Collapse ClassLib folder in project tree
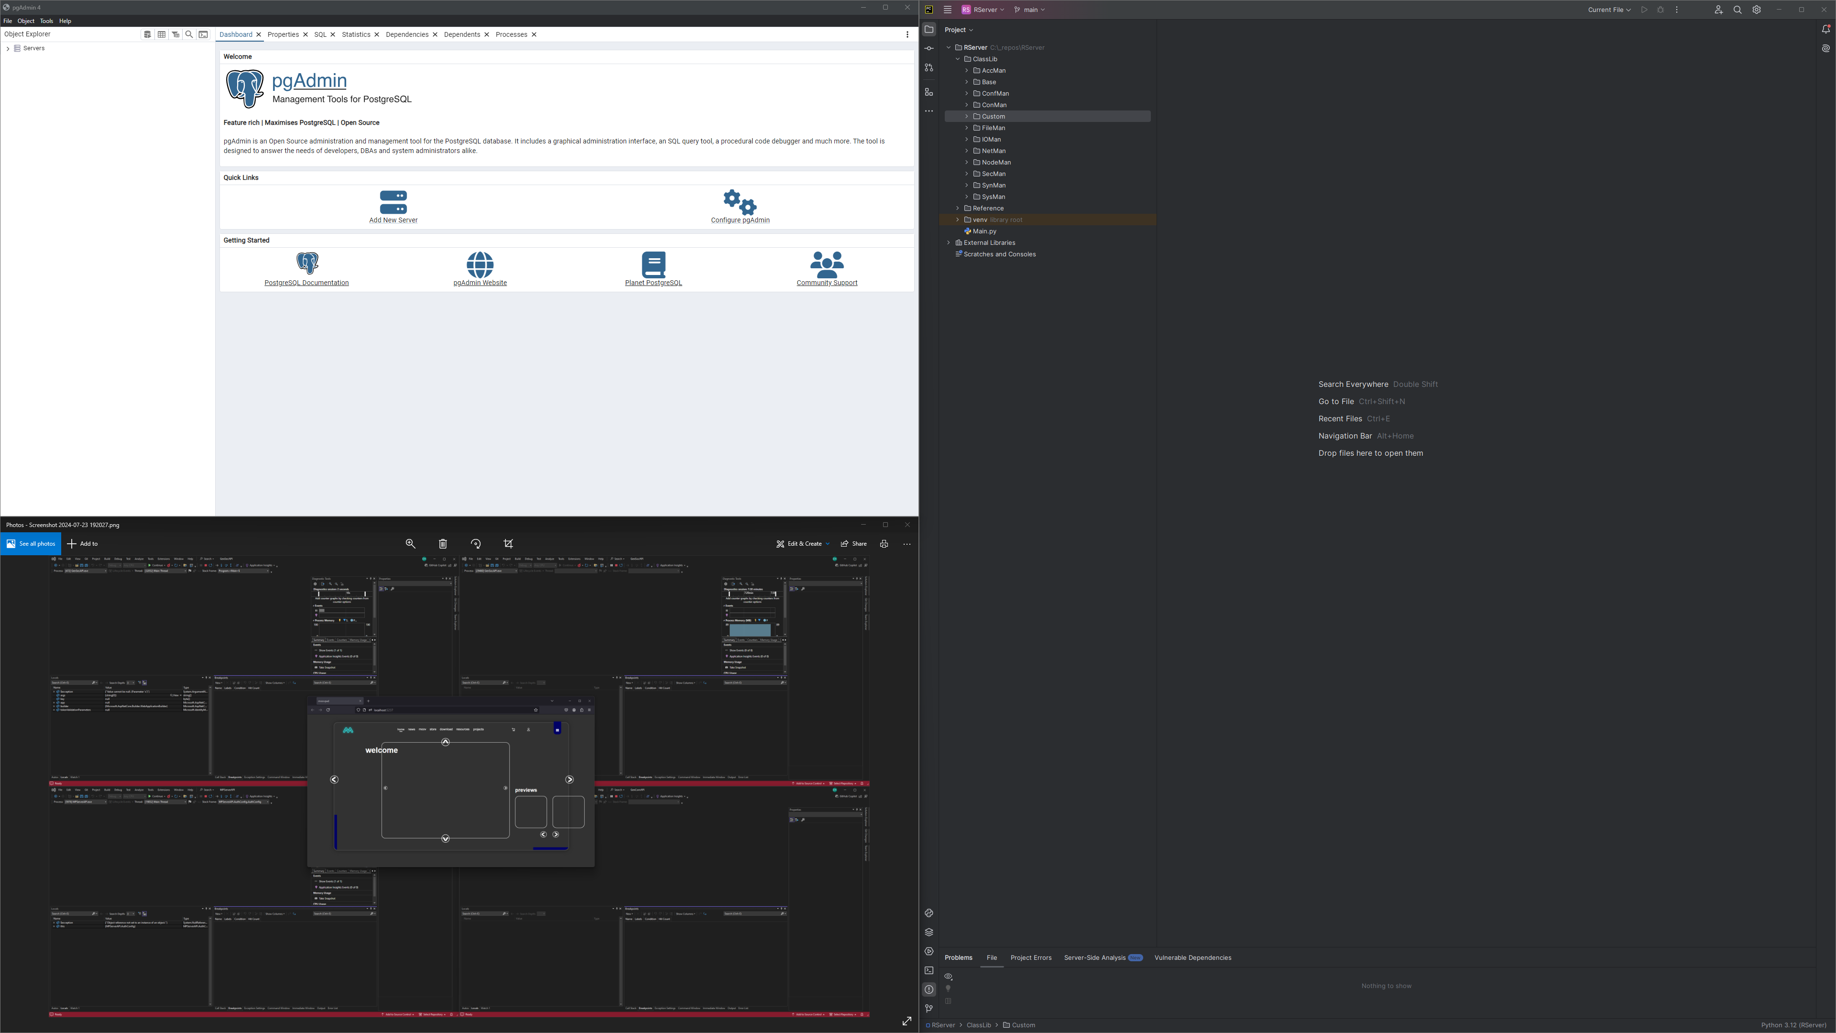The width and height of the screenshot is (1836, 1033). [x=957, y=59]
